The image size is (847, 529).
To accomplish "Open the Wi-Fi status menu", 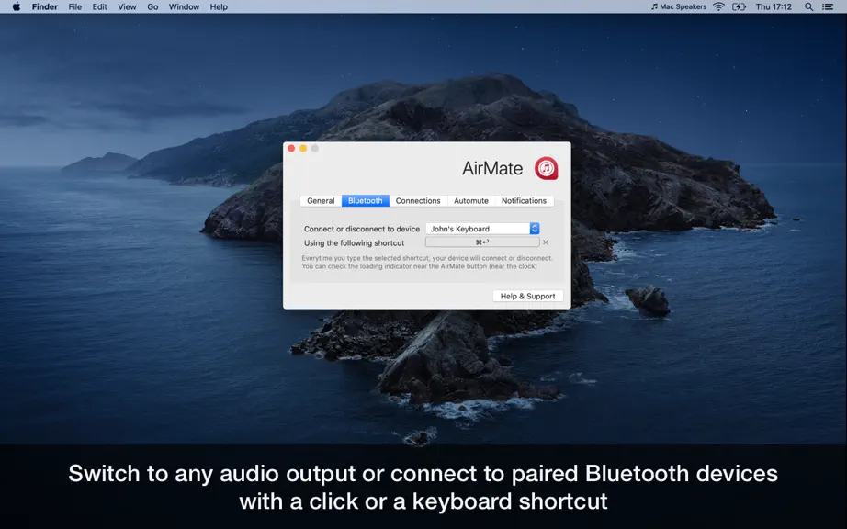I will [718, 6].
